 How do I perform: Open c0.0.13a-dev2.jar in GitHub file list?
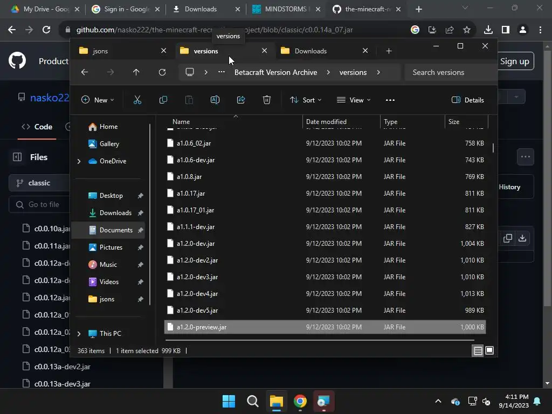pos(63,367)
